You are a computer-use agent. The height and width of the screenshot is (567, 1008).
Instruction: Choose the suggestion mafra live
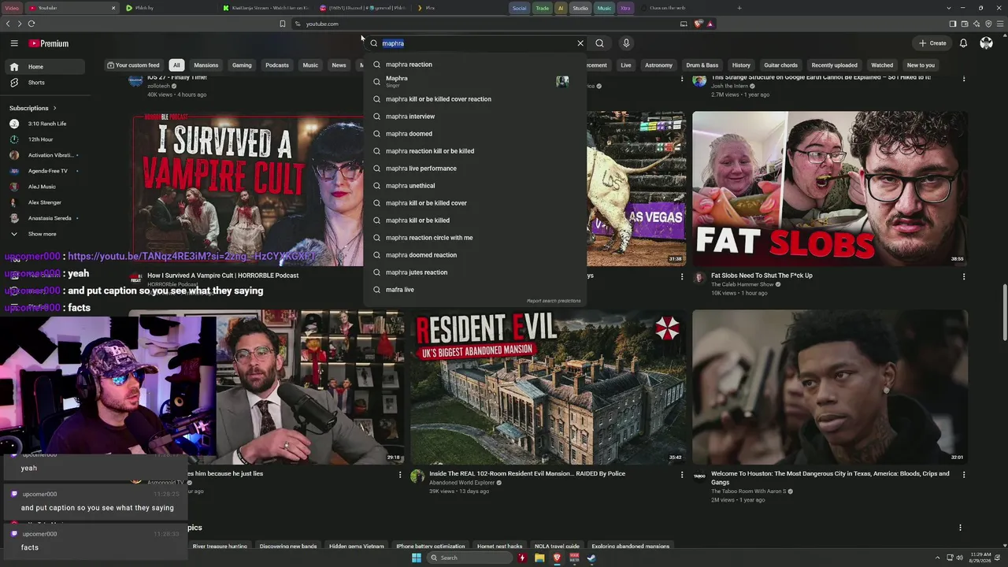tap(475, 290)
